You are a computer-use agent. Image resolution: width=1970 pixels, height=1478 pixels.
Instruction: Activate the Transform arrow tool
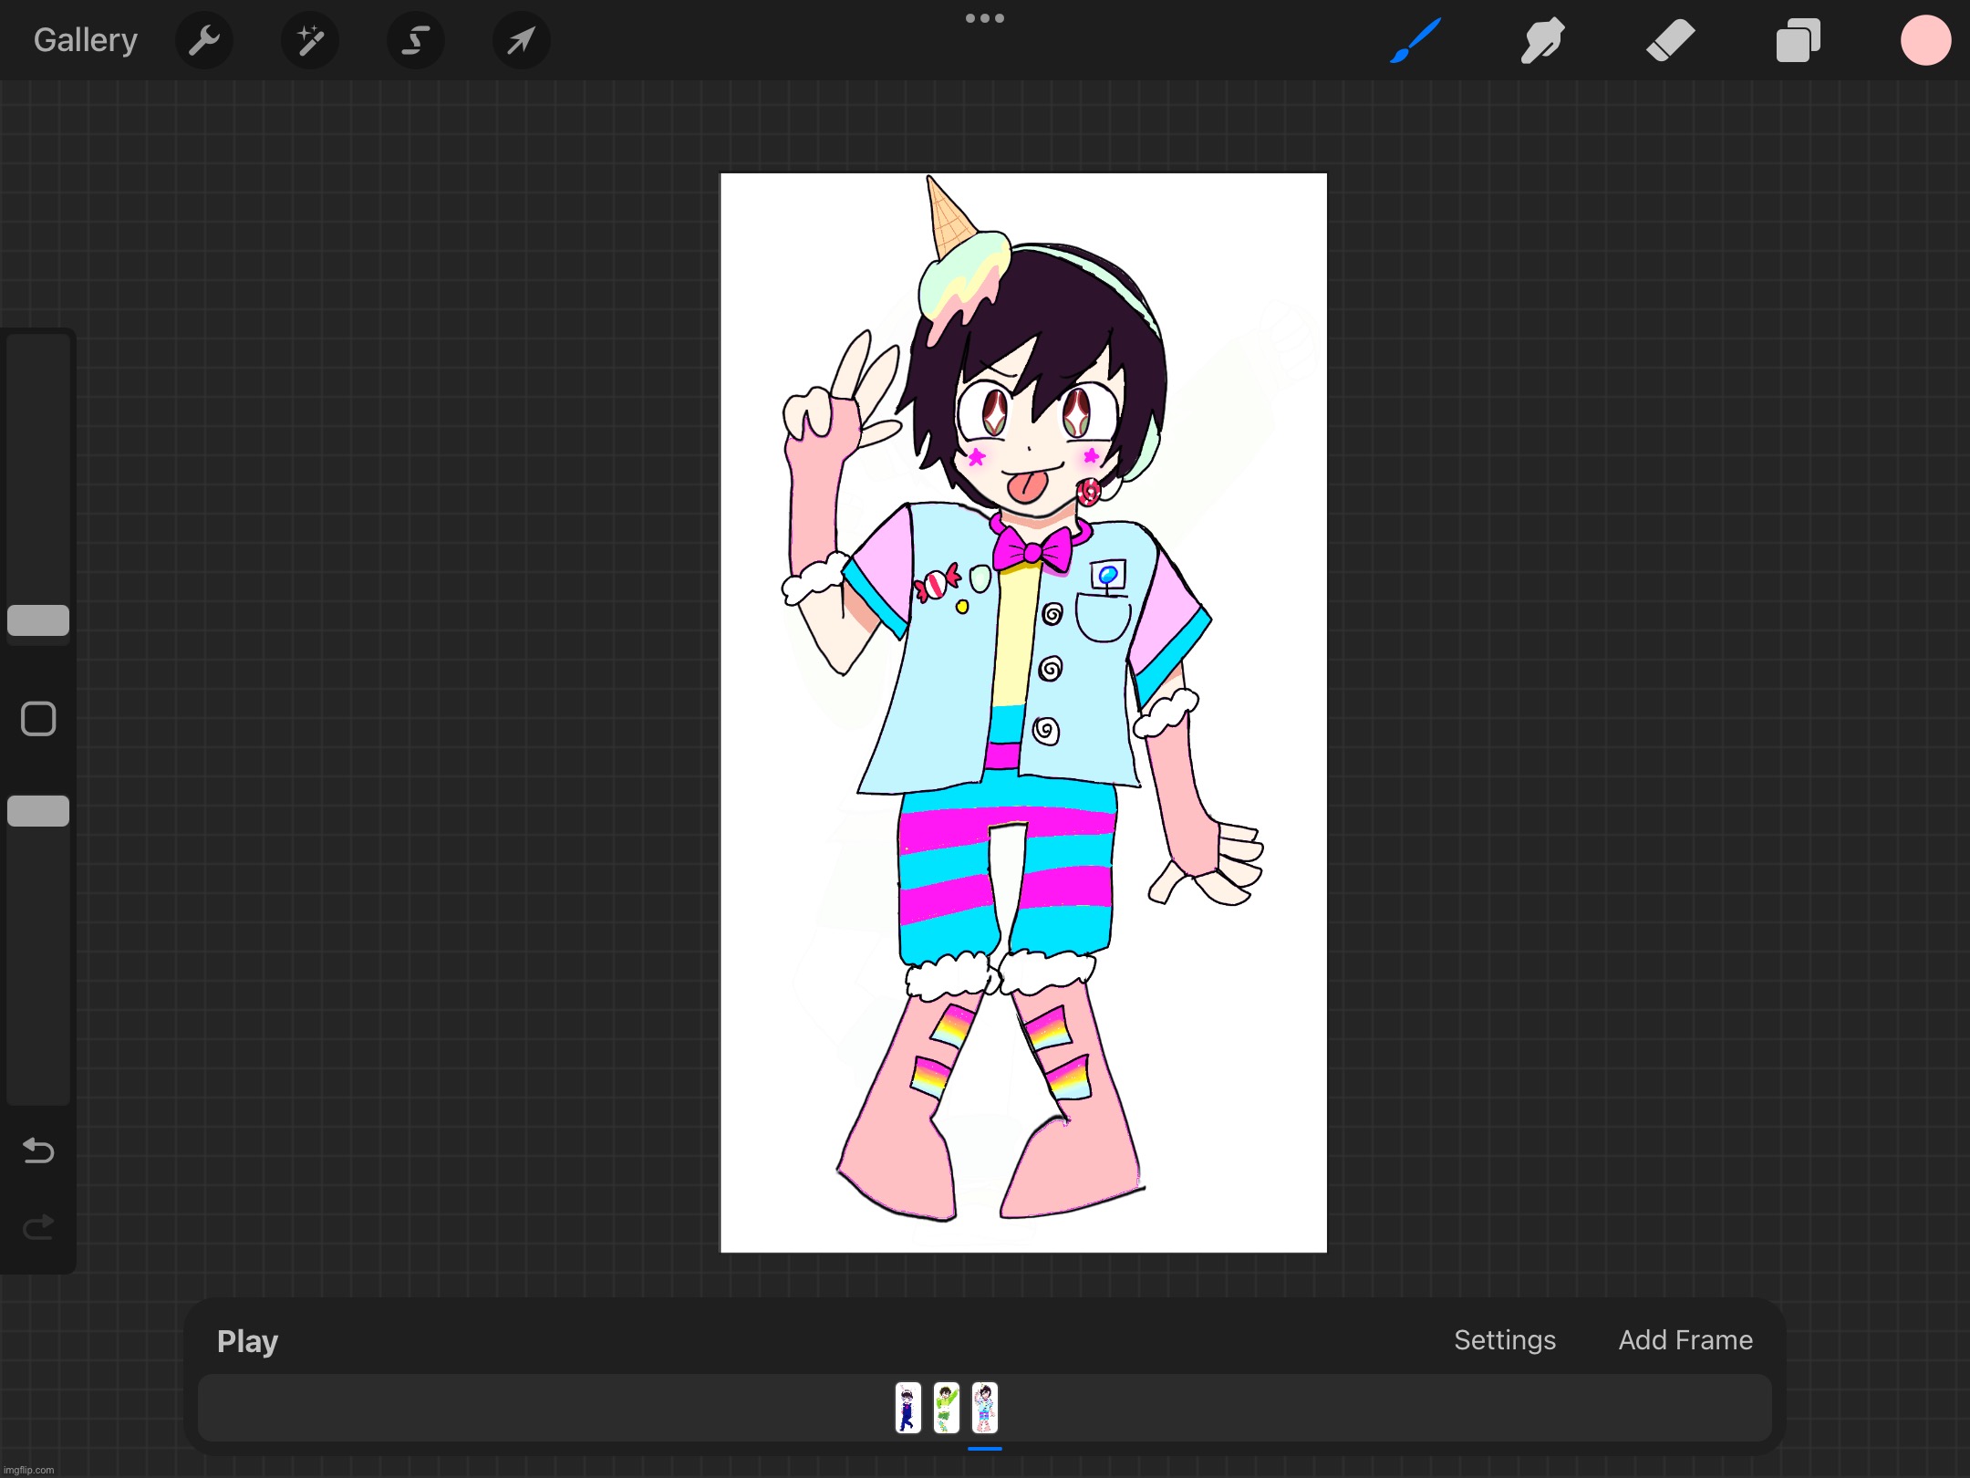[521, 40]
